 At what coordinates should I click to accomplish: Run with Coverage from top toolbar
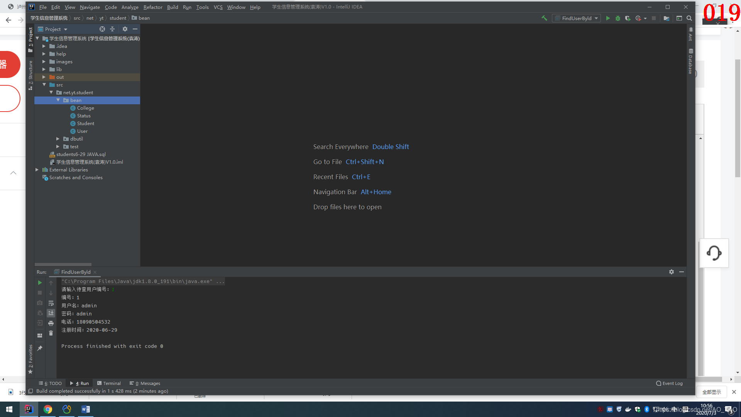pyautogui.click(x=628, y=18)
